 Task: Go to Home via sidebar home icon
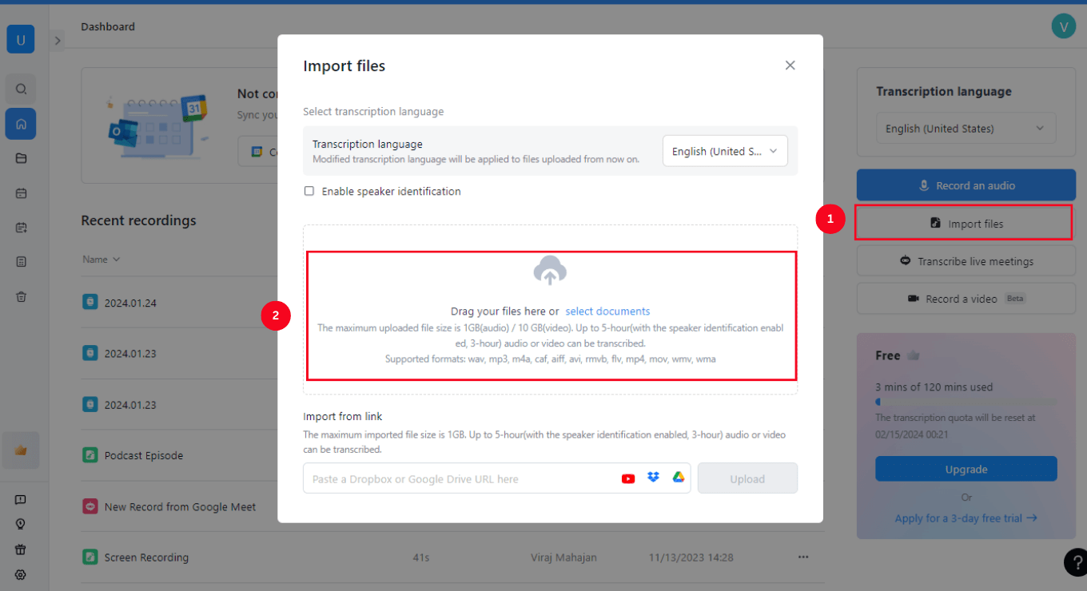click(x=21, y=124)
